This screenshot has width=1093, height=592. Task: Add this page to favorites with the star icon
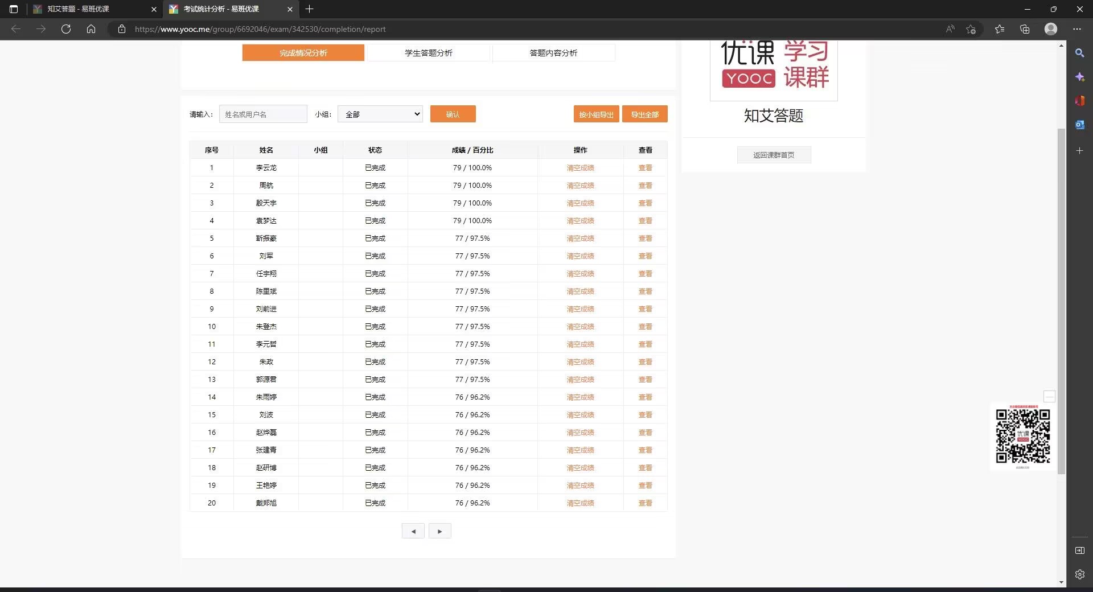pos(971,29)
